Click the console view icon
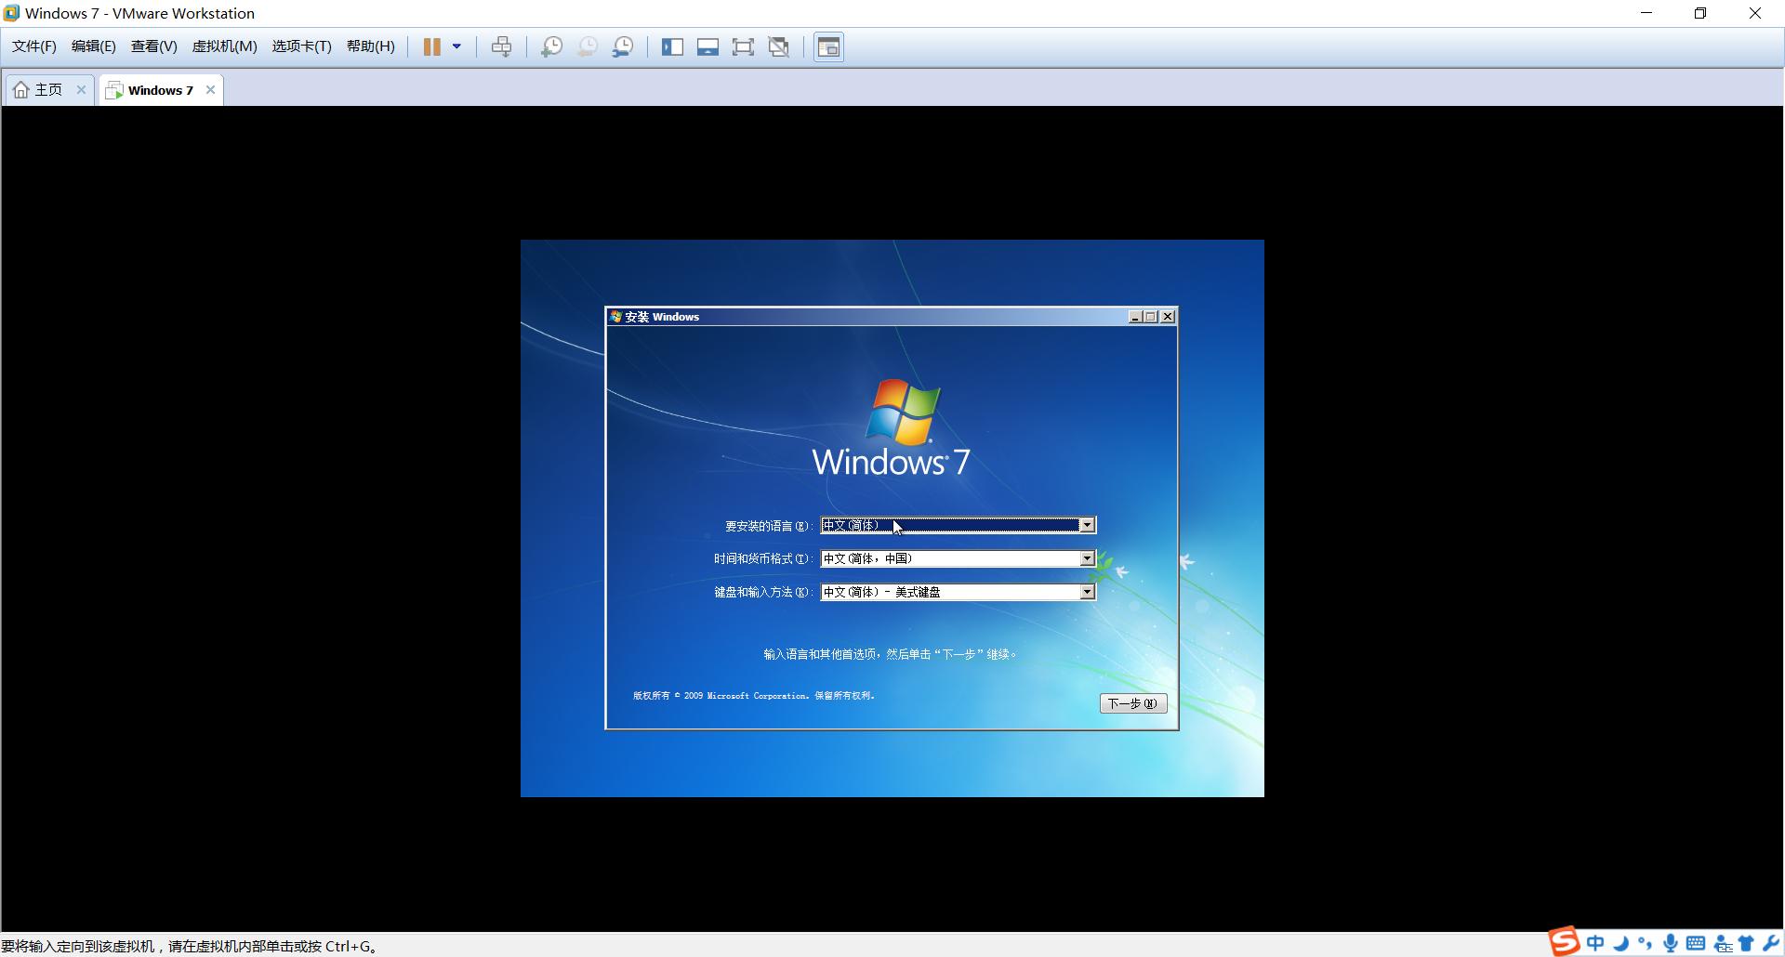The image size is (1785, 957). click(828, 46)
